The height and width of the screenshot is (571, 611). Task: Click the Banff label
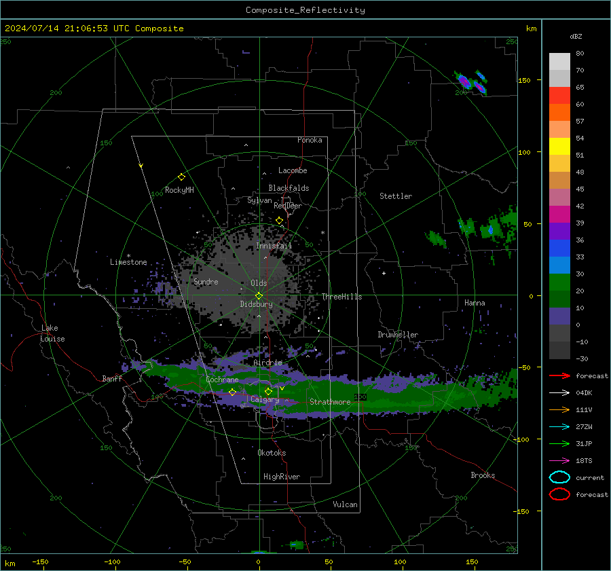coord(112,379)
